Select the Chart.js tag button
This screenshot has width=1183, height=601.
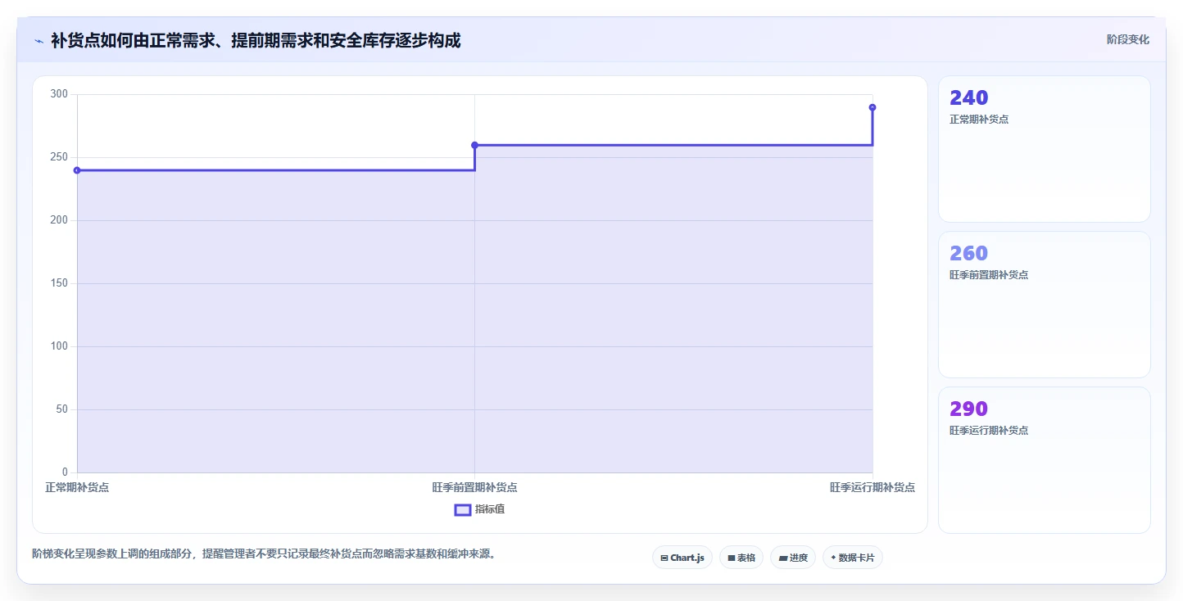(x=682, y=558)
